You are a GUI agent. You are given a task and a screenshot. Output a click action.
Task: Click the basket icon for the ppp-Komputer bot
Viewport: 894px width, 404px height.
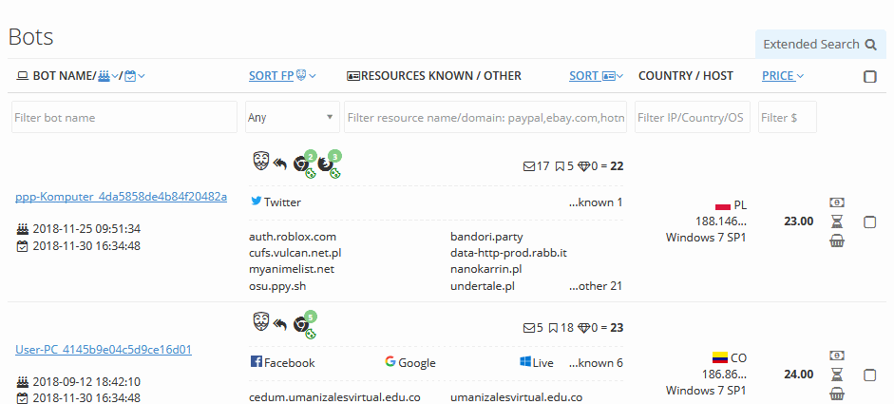click(837, 241)
